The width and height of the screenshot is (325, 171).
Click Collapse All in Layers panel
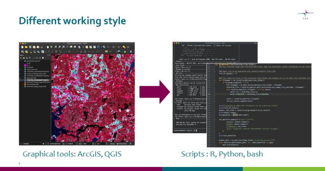pos(40,58)
